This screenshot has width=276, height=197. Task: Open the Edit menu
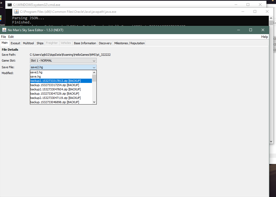coord(11,37)
